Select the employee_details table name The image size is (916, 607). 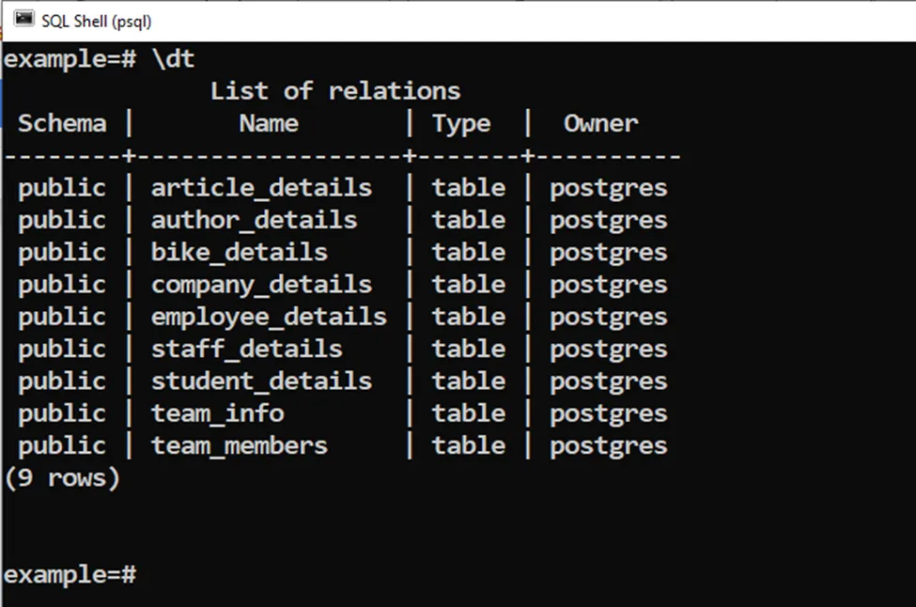(x=269, y=317)
